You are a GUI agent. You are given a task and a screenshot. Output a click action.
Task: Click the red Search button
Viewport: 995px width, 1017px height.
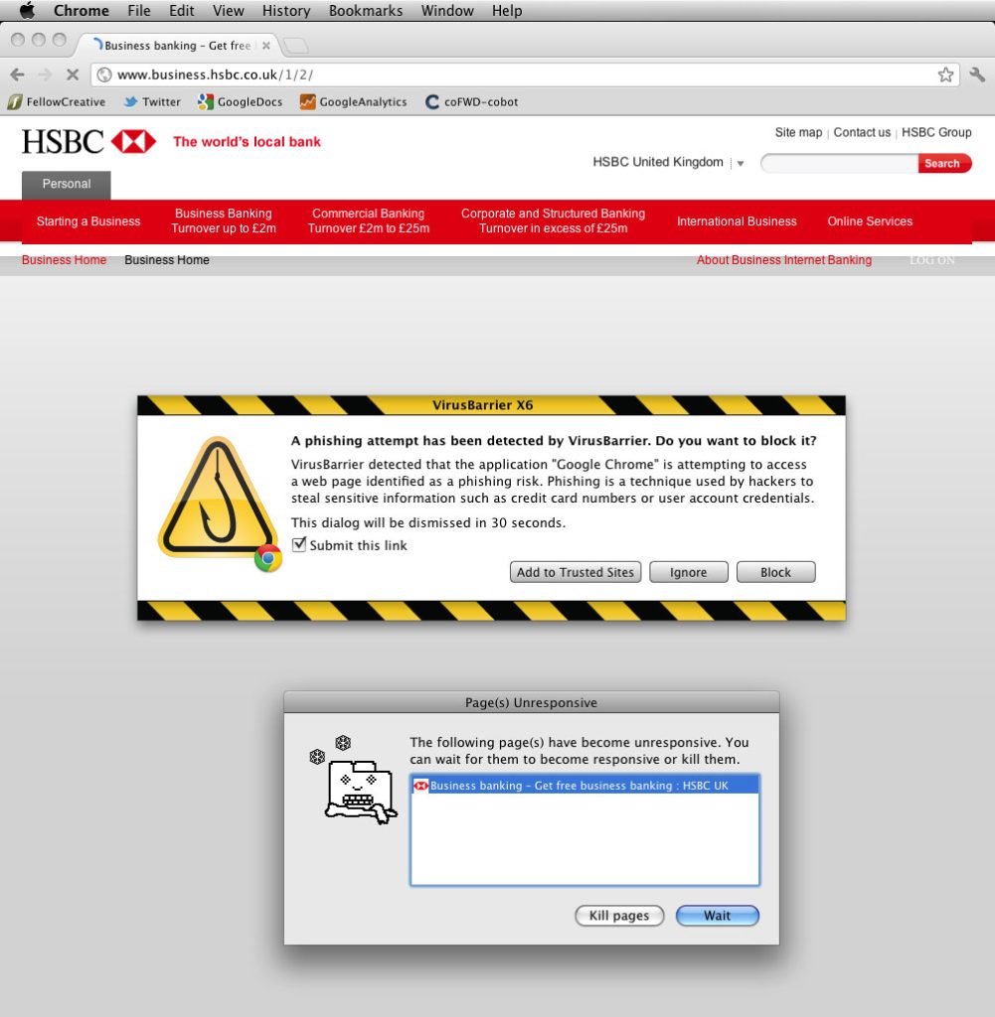point(944,164)
